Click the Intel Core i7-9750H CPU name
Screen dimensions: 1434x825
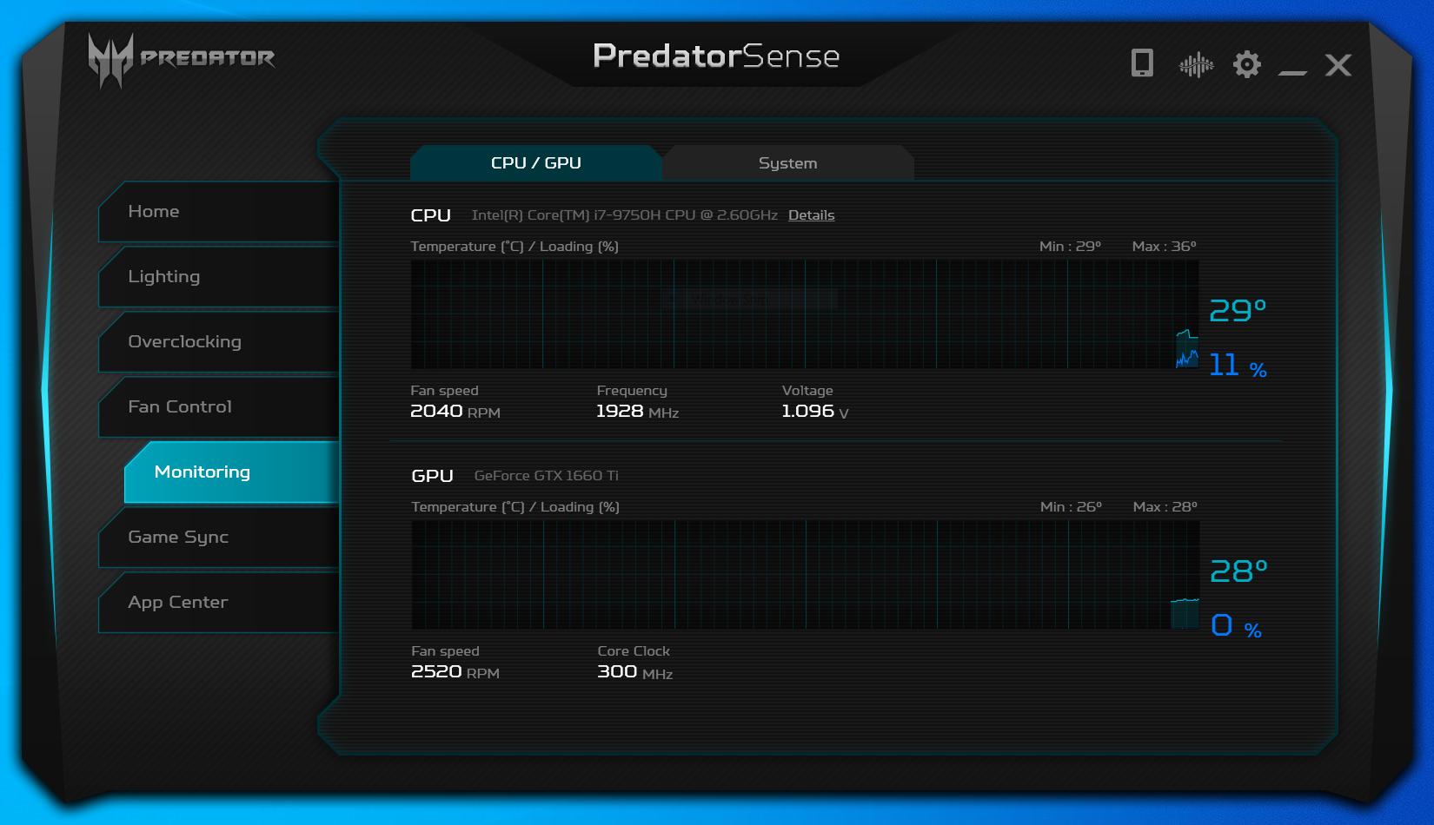tap(624, 215)
